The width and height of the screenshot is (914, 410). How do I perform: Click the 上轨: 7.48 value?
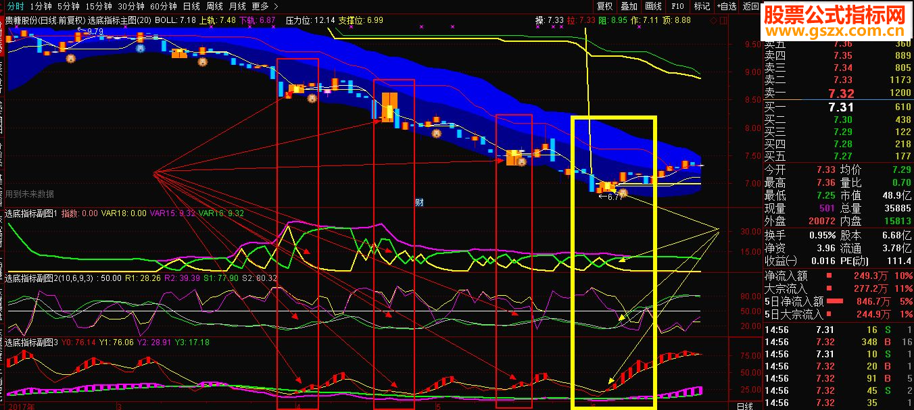point(218,20)
